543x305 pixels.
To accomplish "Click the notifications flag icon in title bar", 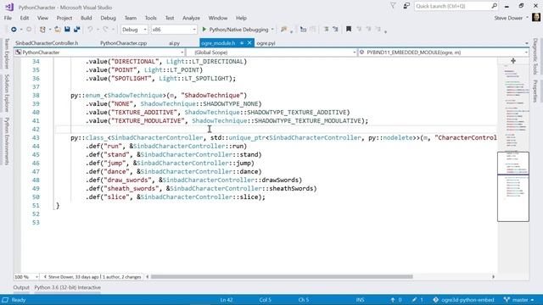I will (x=393, y=6).
